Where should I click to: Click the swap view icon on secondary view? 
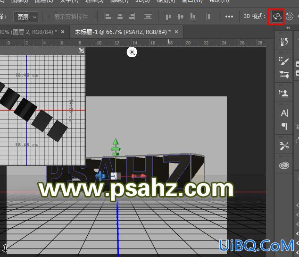[82, 50]
